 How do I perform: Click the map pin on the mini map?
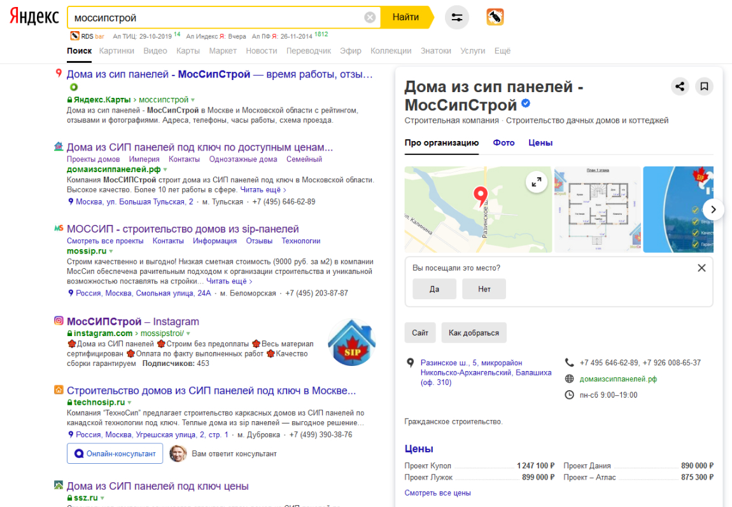481,196
